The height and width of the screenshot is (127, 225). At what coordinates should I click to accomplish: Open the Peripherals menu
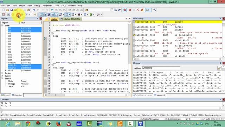47,6
